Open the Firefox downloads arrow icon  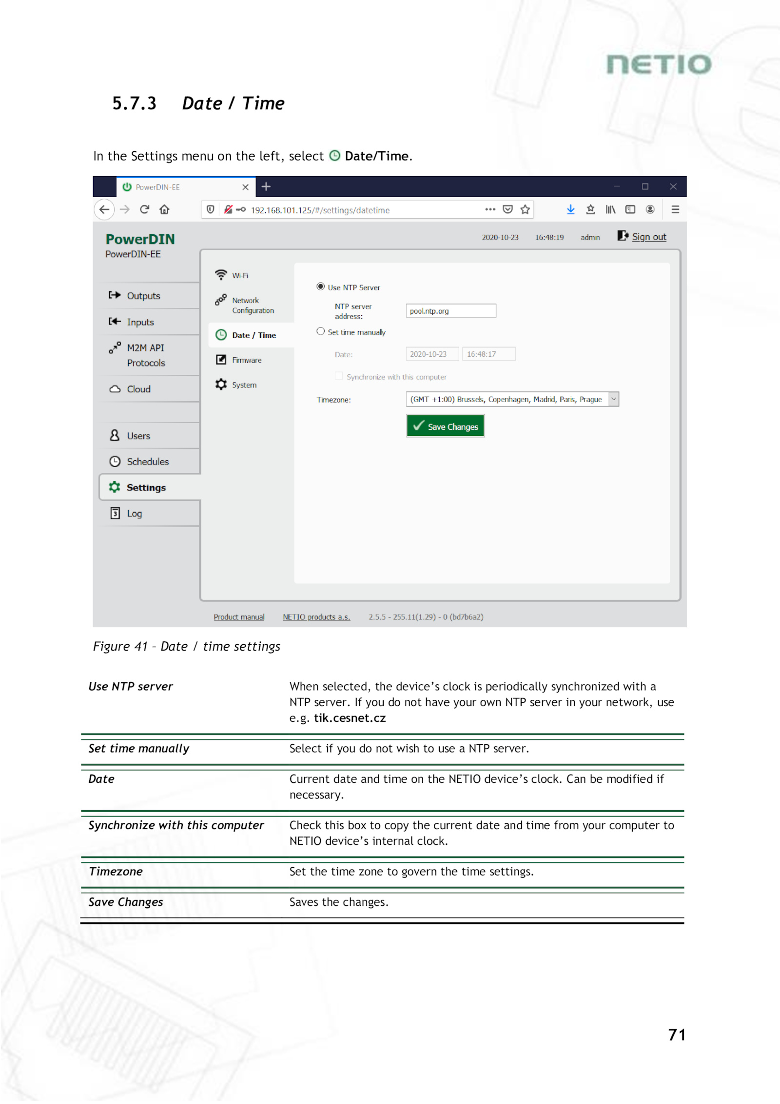pyautogui.click(x=570, y=209)
